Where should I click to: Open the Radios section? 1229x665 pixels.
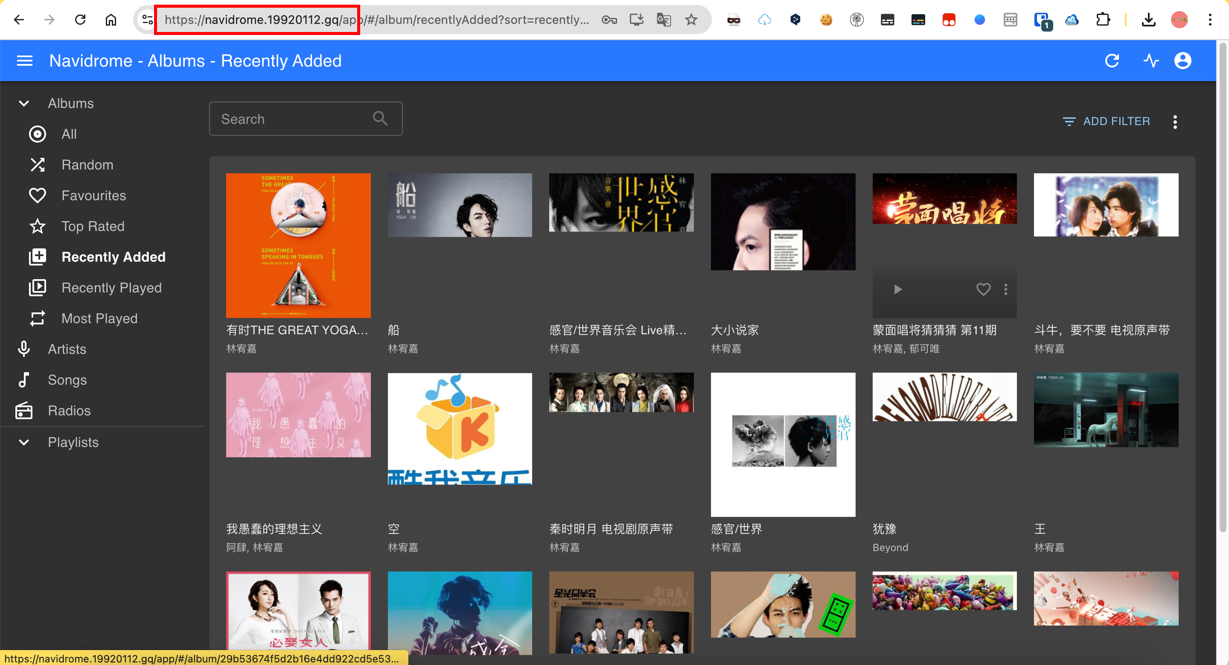click(69, 410)
